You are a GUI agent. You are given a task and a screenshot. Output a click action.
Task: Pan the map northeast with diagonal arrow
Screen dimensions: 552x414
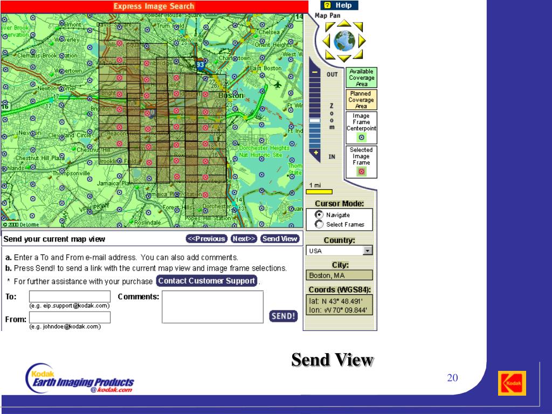click(x=358, y=27)
